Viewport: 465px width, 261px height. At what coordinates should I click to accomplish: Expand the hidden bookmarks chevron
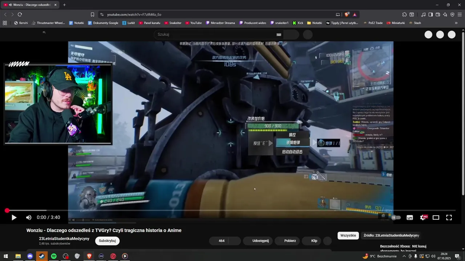click(x=456, y=23)
